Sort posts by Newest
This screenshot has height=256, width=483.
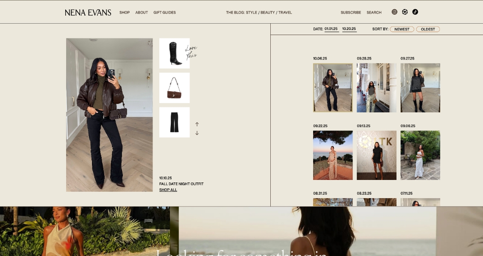tap(402, 29)
